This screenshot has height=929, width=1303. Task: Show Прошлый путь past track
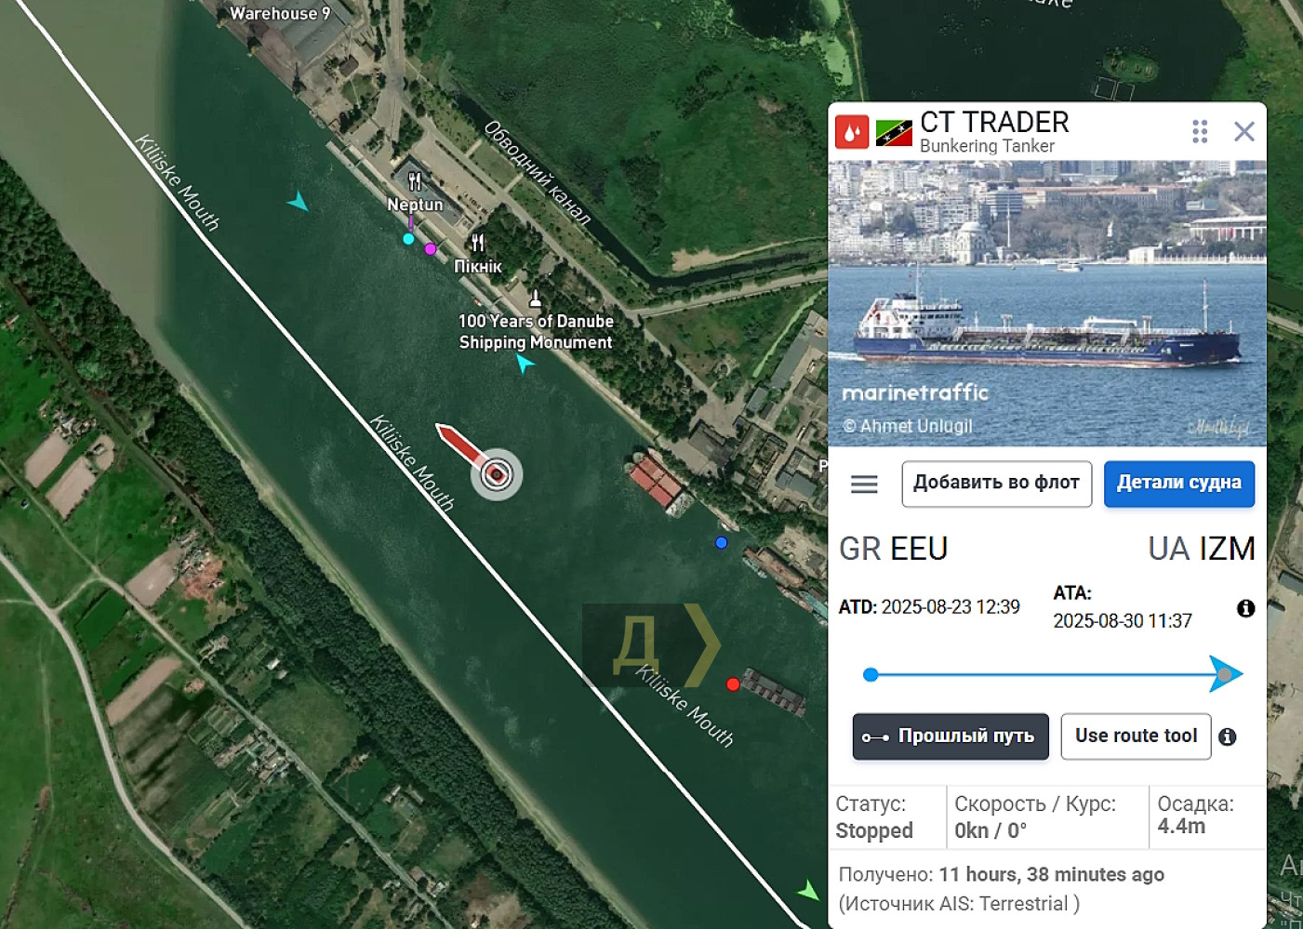click(951, 737)
